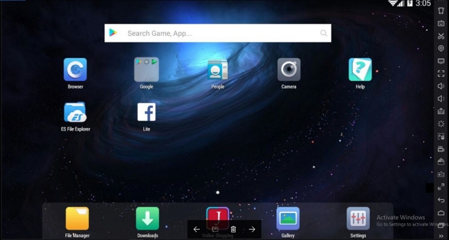Viewport: 449px width, 240px height.
Task: Open the Camera app
Action: click(x=288, y=70)
